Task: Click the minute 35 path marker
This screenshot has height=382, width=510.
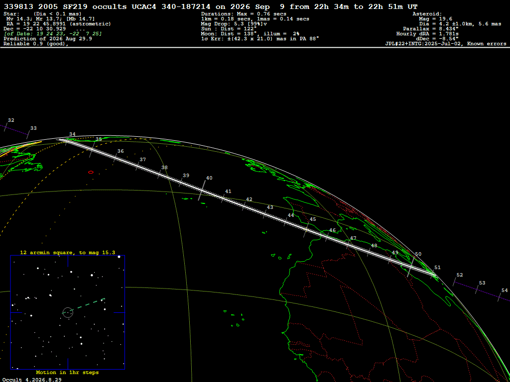Action: click(93, 149)
